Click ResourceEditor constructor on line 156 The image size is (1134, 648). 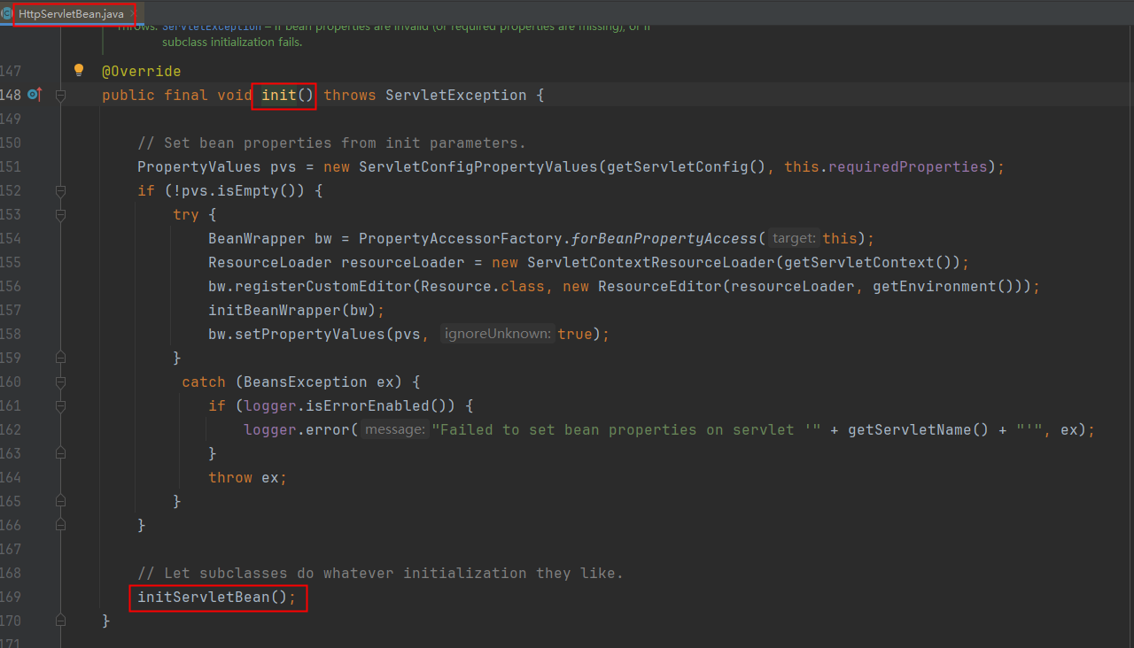pyautogui.click(x=660, y=286)
